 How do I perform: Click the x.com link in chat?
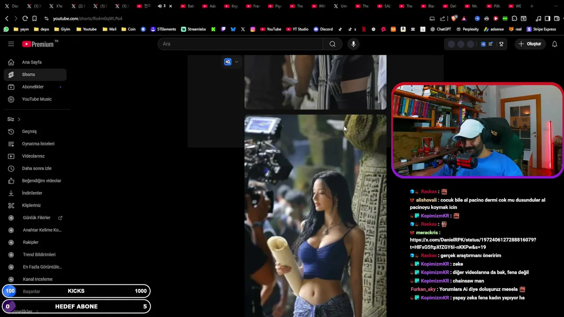coord(473,243)
